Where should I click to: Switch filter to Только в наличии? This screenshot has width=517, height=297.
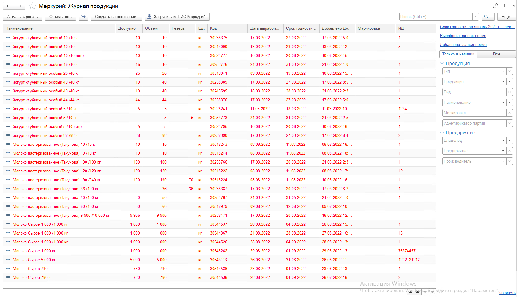click(x=458, y=54)
